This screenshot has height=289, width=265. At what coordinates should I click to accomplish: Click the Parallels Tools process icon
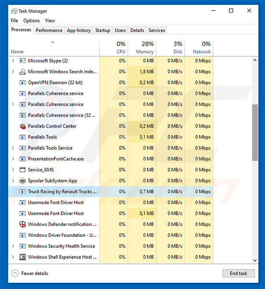(23, 137)
